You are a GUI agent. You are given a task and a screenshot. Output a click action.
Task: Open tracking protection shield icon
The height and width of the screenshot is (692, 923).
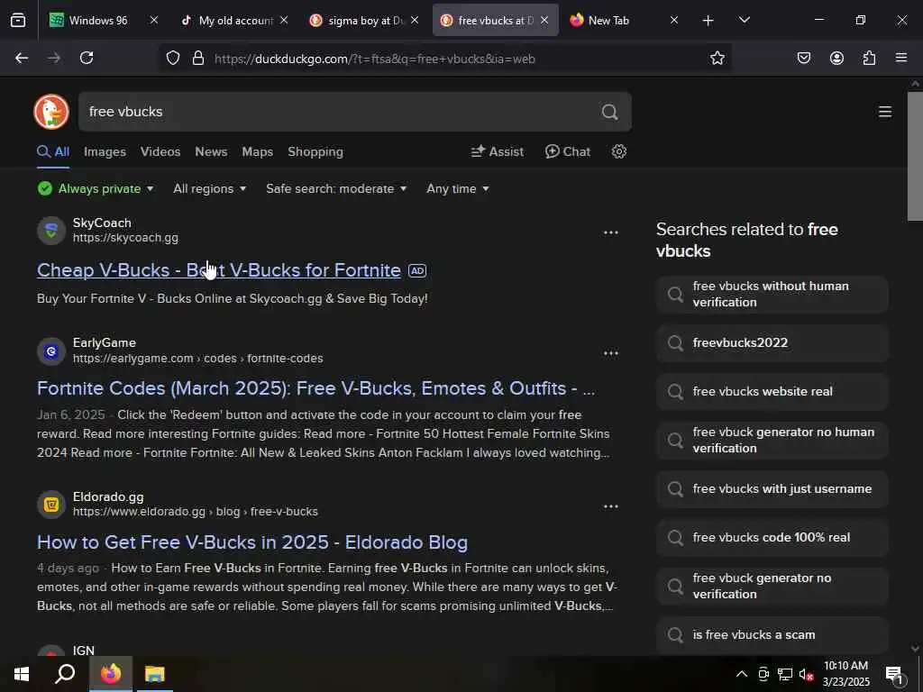[172, 58]
